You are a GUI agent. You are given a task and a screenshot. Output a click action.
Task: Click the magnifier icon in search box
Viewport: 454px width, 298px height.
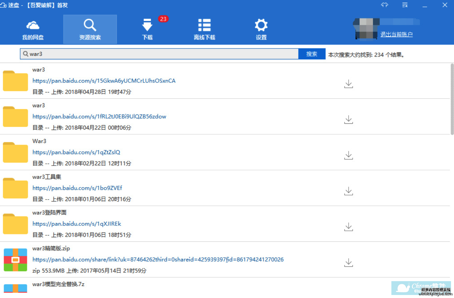[26, 54]
